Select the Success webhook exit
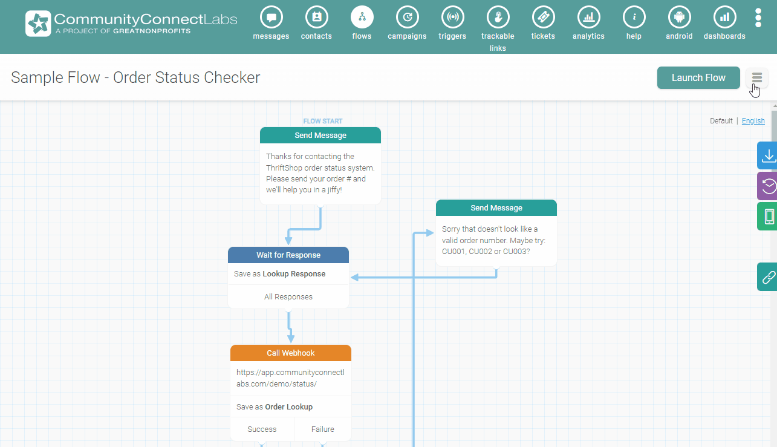 262,429
